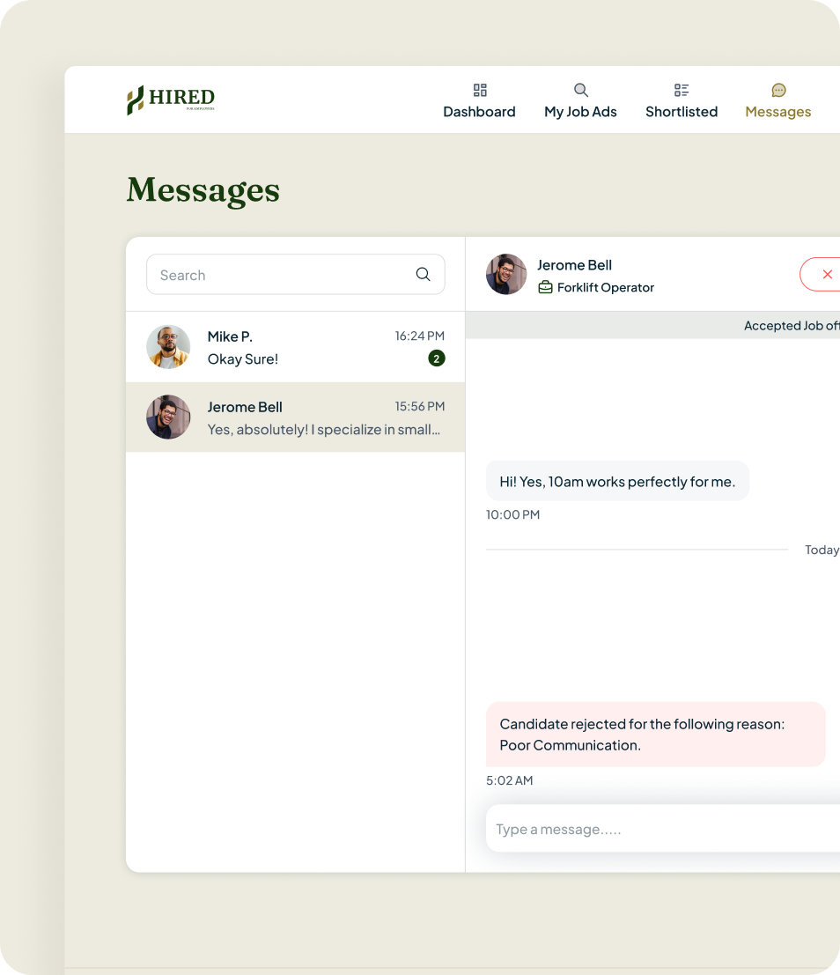
Task: Select the Messages tab label
Action: [x=778, y=112]
